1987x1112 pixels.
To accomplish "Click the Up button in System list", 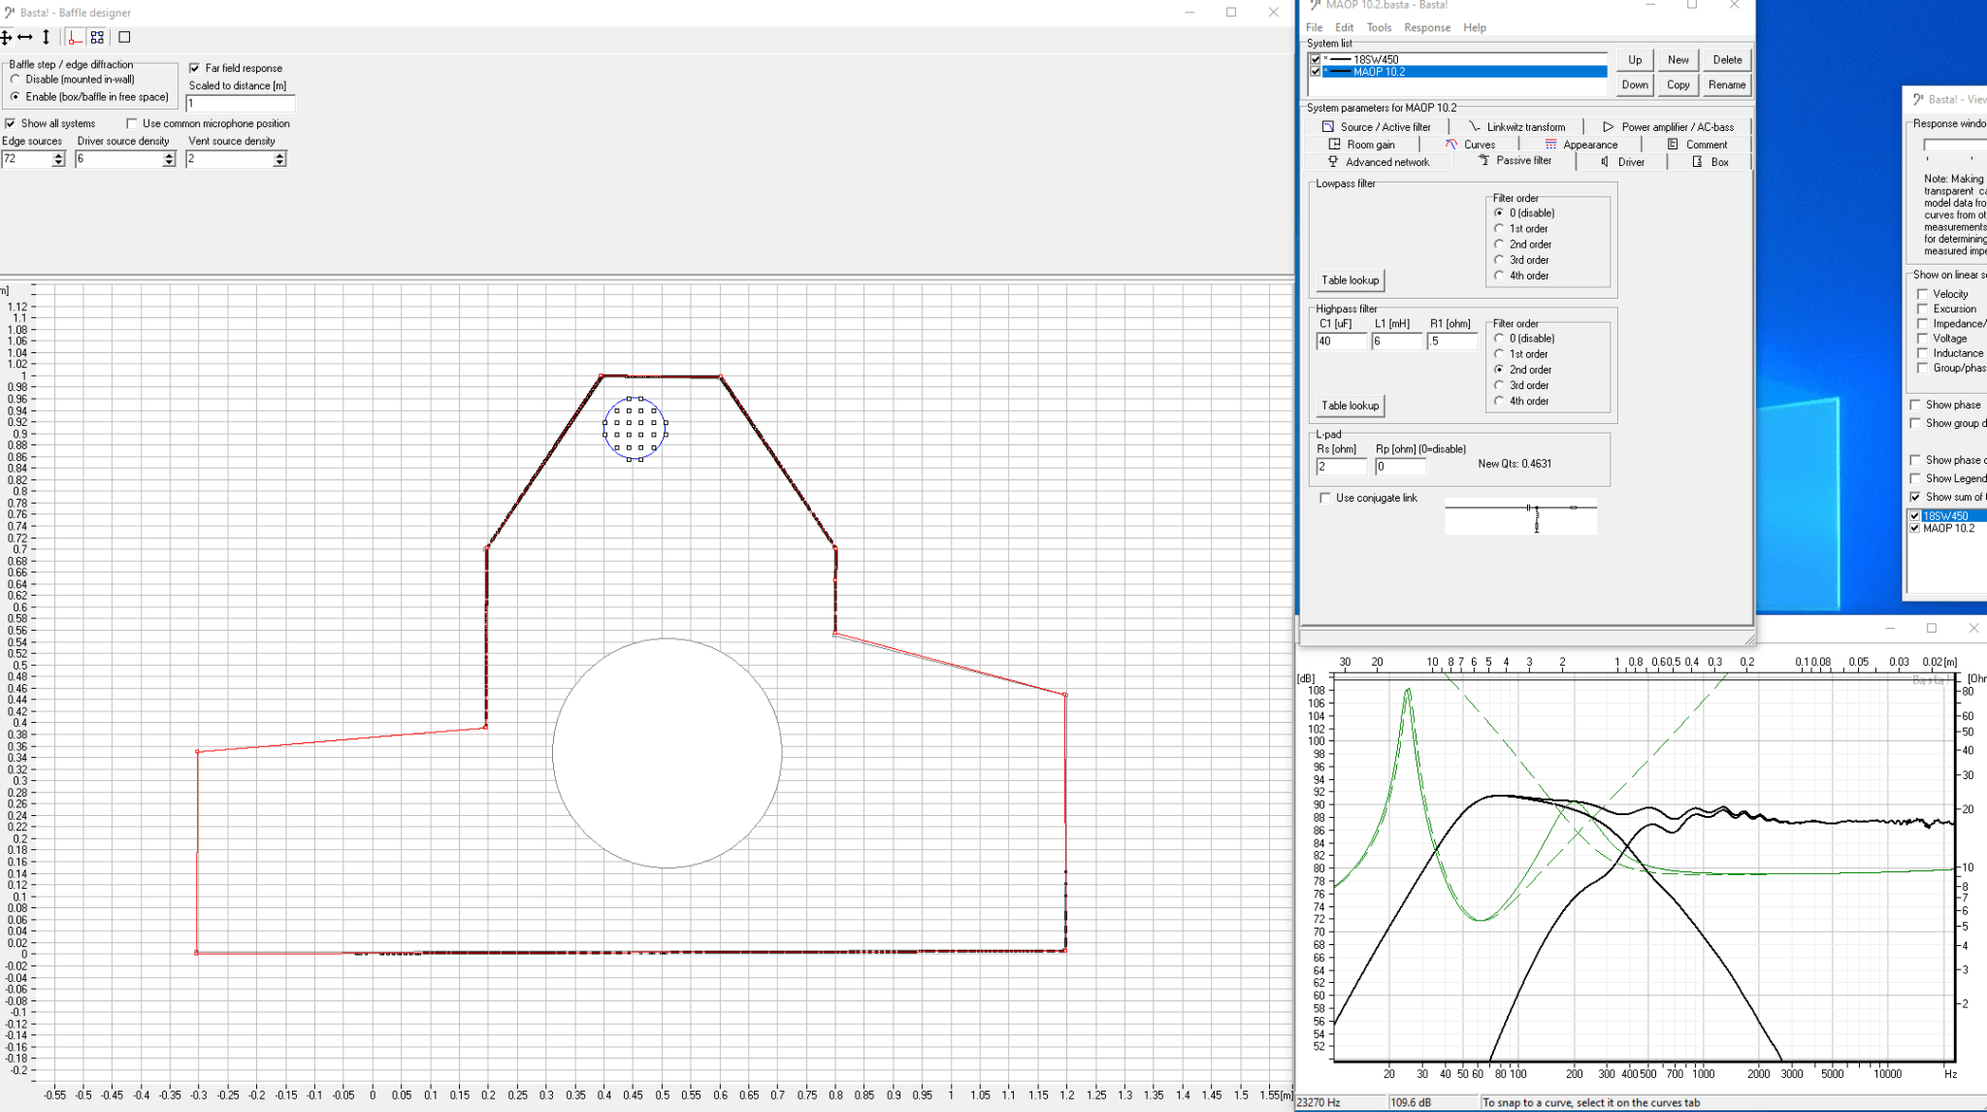I will (1635, 60).
